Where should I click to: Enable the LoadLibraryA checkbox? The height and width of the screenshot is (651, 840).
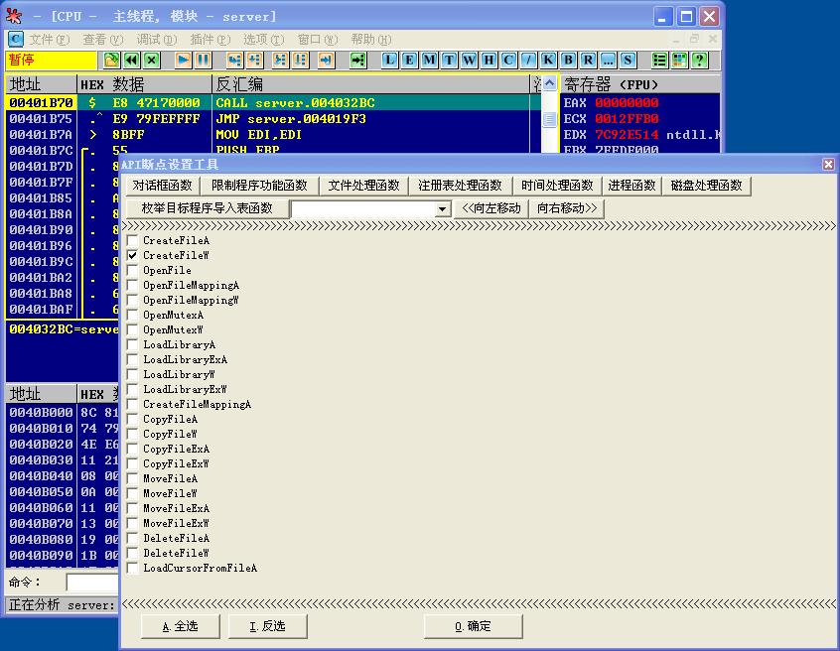pyautogui.click(x=132, y=344)
